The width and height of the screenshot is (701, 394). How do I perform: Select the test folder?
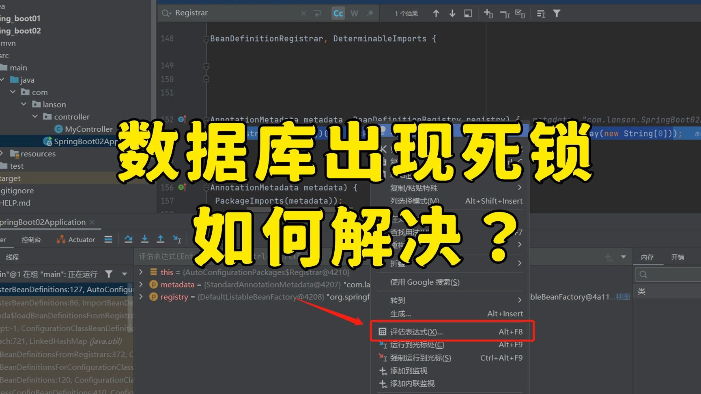[12, 166]
